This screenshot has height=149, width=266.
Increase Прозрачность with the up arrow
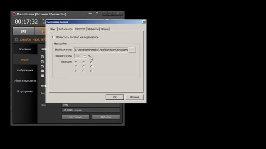click(x=85, y=55)
